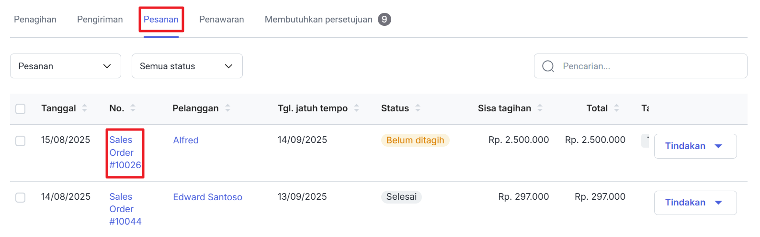Open the Pesanan type dropdown
Image resolution: width=760 pixels, height=237 pixels.
pyautogui.click(x=65, y=66)
